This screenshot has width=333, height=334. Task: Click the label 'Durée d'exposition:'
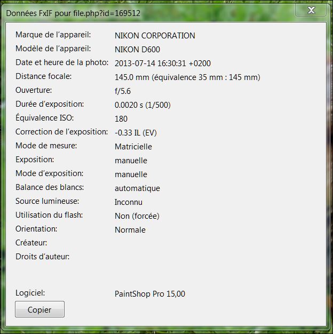pyautogui.click(x=50, y=104)
